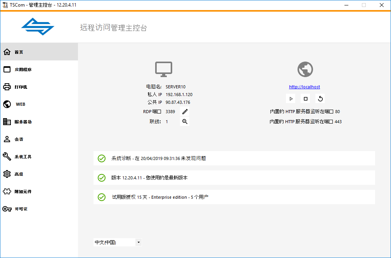Open the language dropdown 中文(中国)
Screen dimensions: 391x258
[118, 243]
